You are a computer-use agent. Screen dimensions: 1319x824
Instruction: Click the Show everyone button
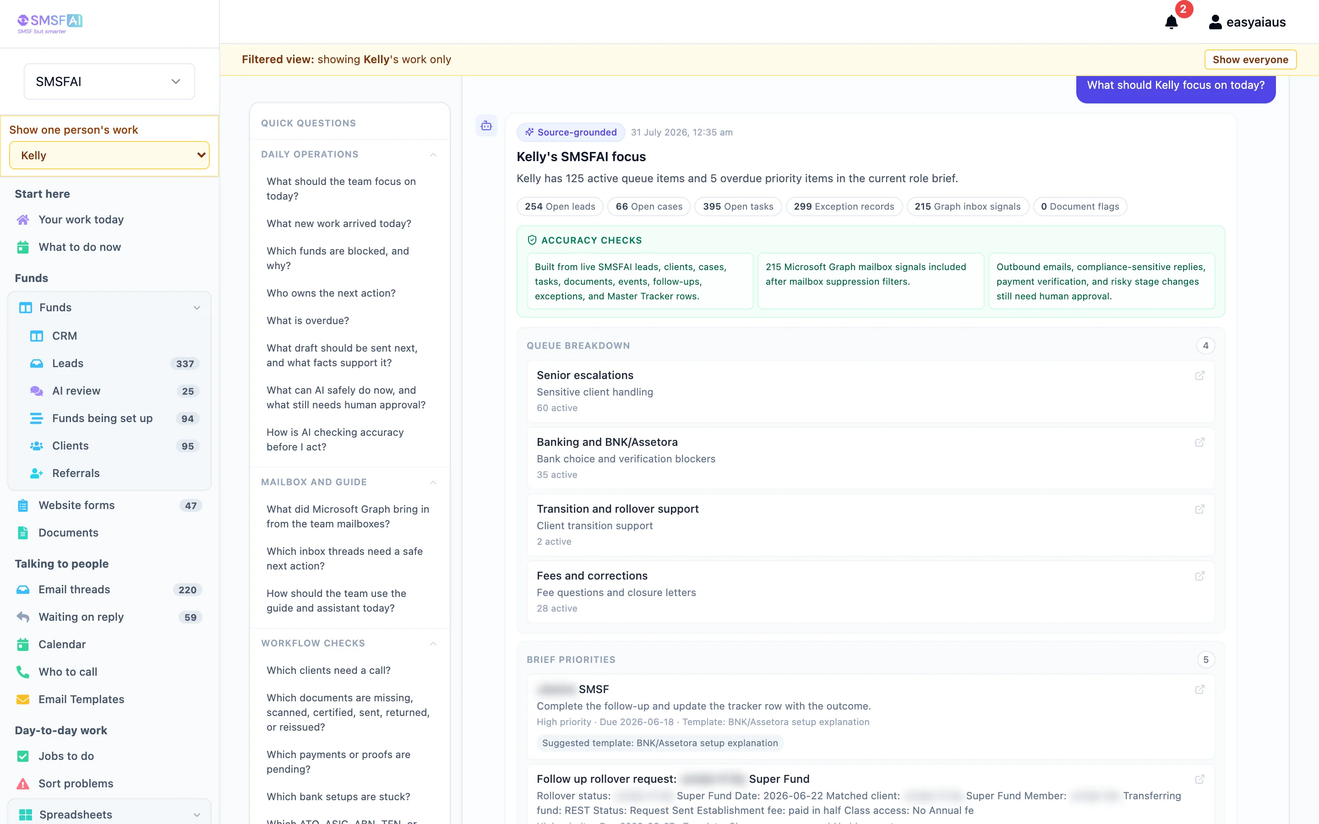[1250, 60]
